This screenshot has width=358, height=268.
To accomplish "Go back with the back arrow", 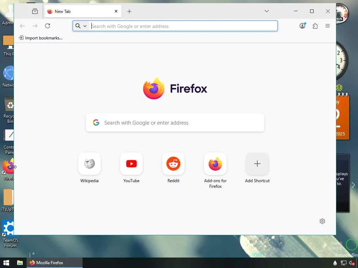I will click(x=22, y=26).
